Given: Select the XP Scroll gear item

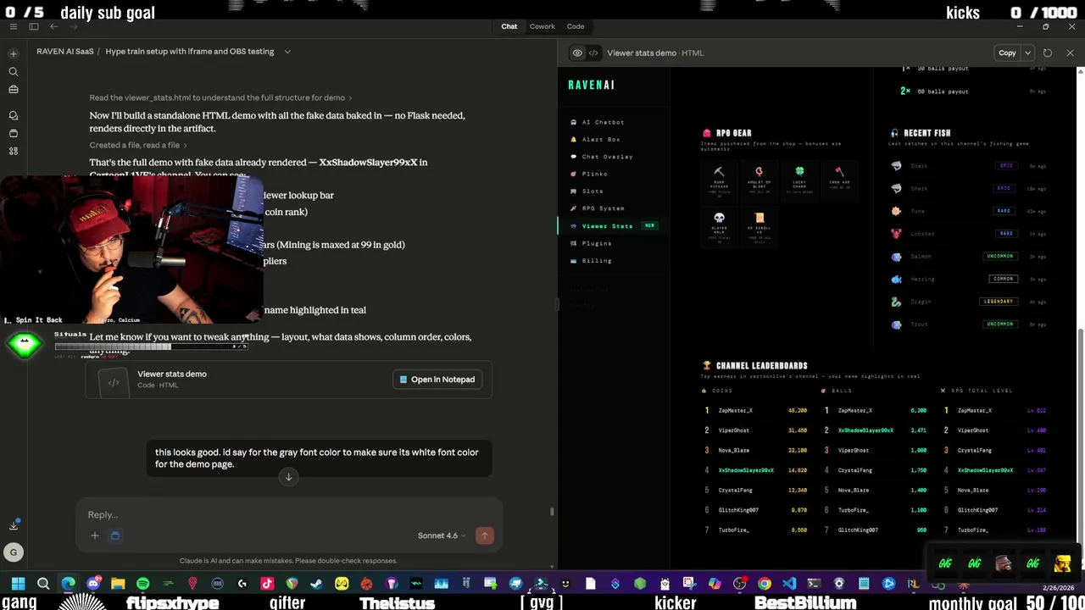Looking at the screenshot, I should click(x=759, y=227).
